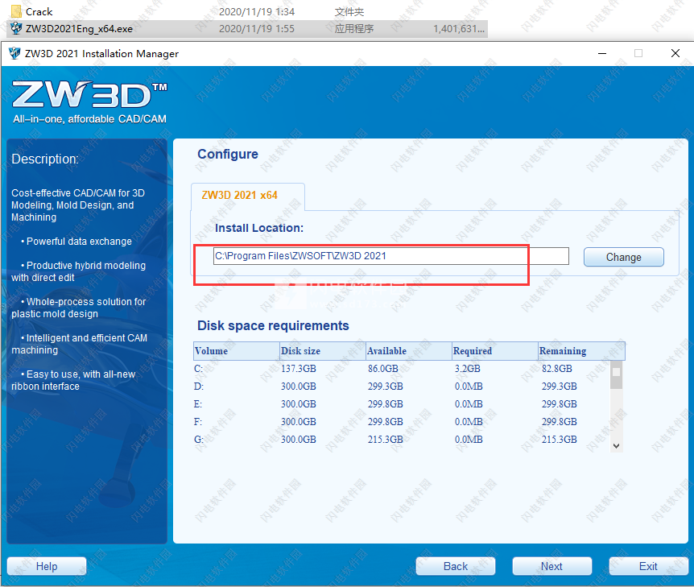This screenshot has width=694, height=587.
Task: Click the 215.3GB available value for G:
Action: coord(385,440)
